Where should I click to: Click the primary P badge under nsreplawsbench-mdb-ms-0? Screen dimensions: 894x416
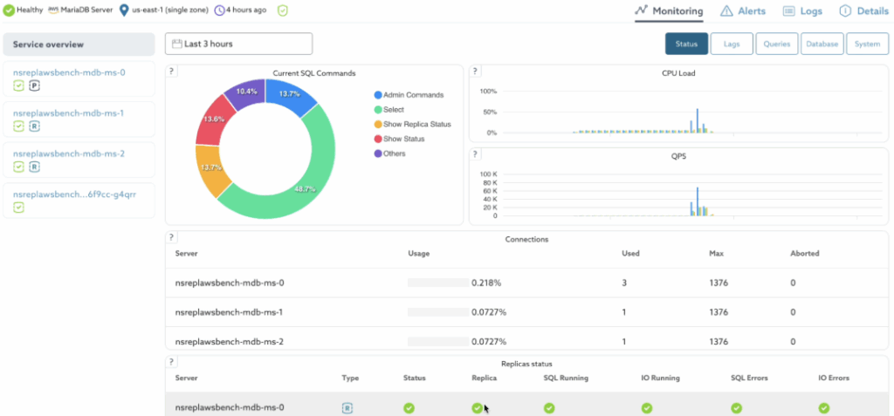(x=34, y=85)
